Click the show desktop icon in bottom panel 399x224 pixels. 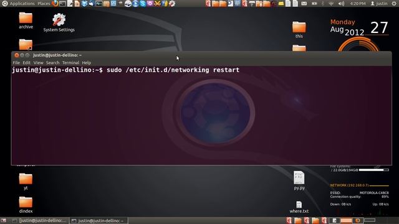pos(4,220)
